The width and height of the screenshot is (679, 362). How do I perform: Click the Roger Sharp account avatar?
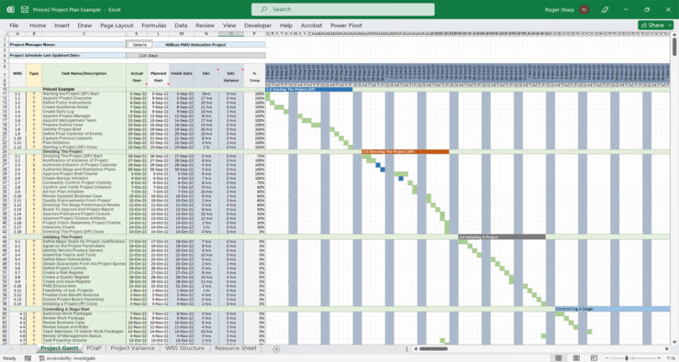[x=584, y=9]
